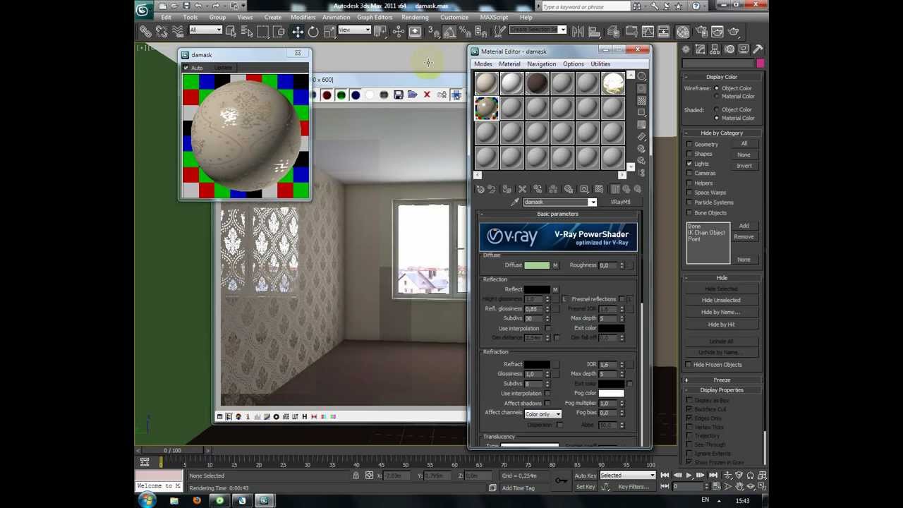Click the Save image icon in render window
Screen dimensions: 903x508
[x=399, y=95]
